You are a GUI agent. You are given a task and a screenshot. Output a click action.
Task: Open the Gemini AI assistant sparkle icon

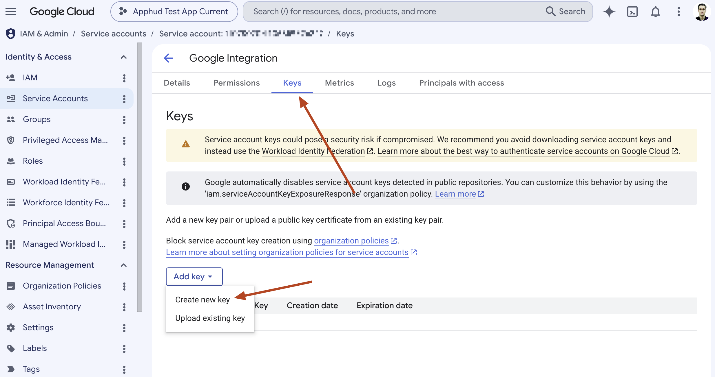609,12
